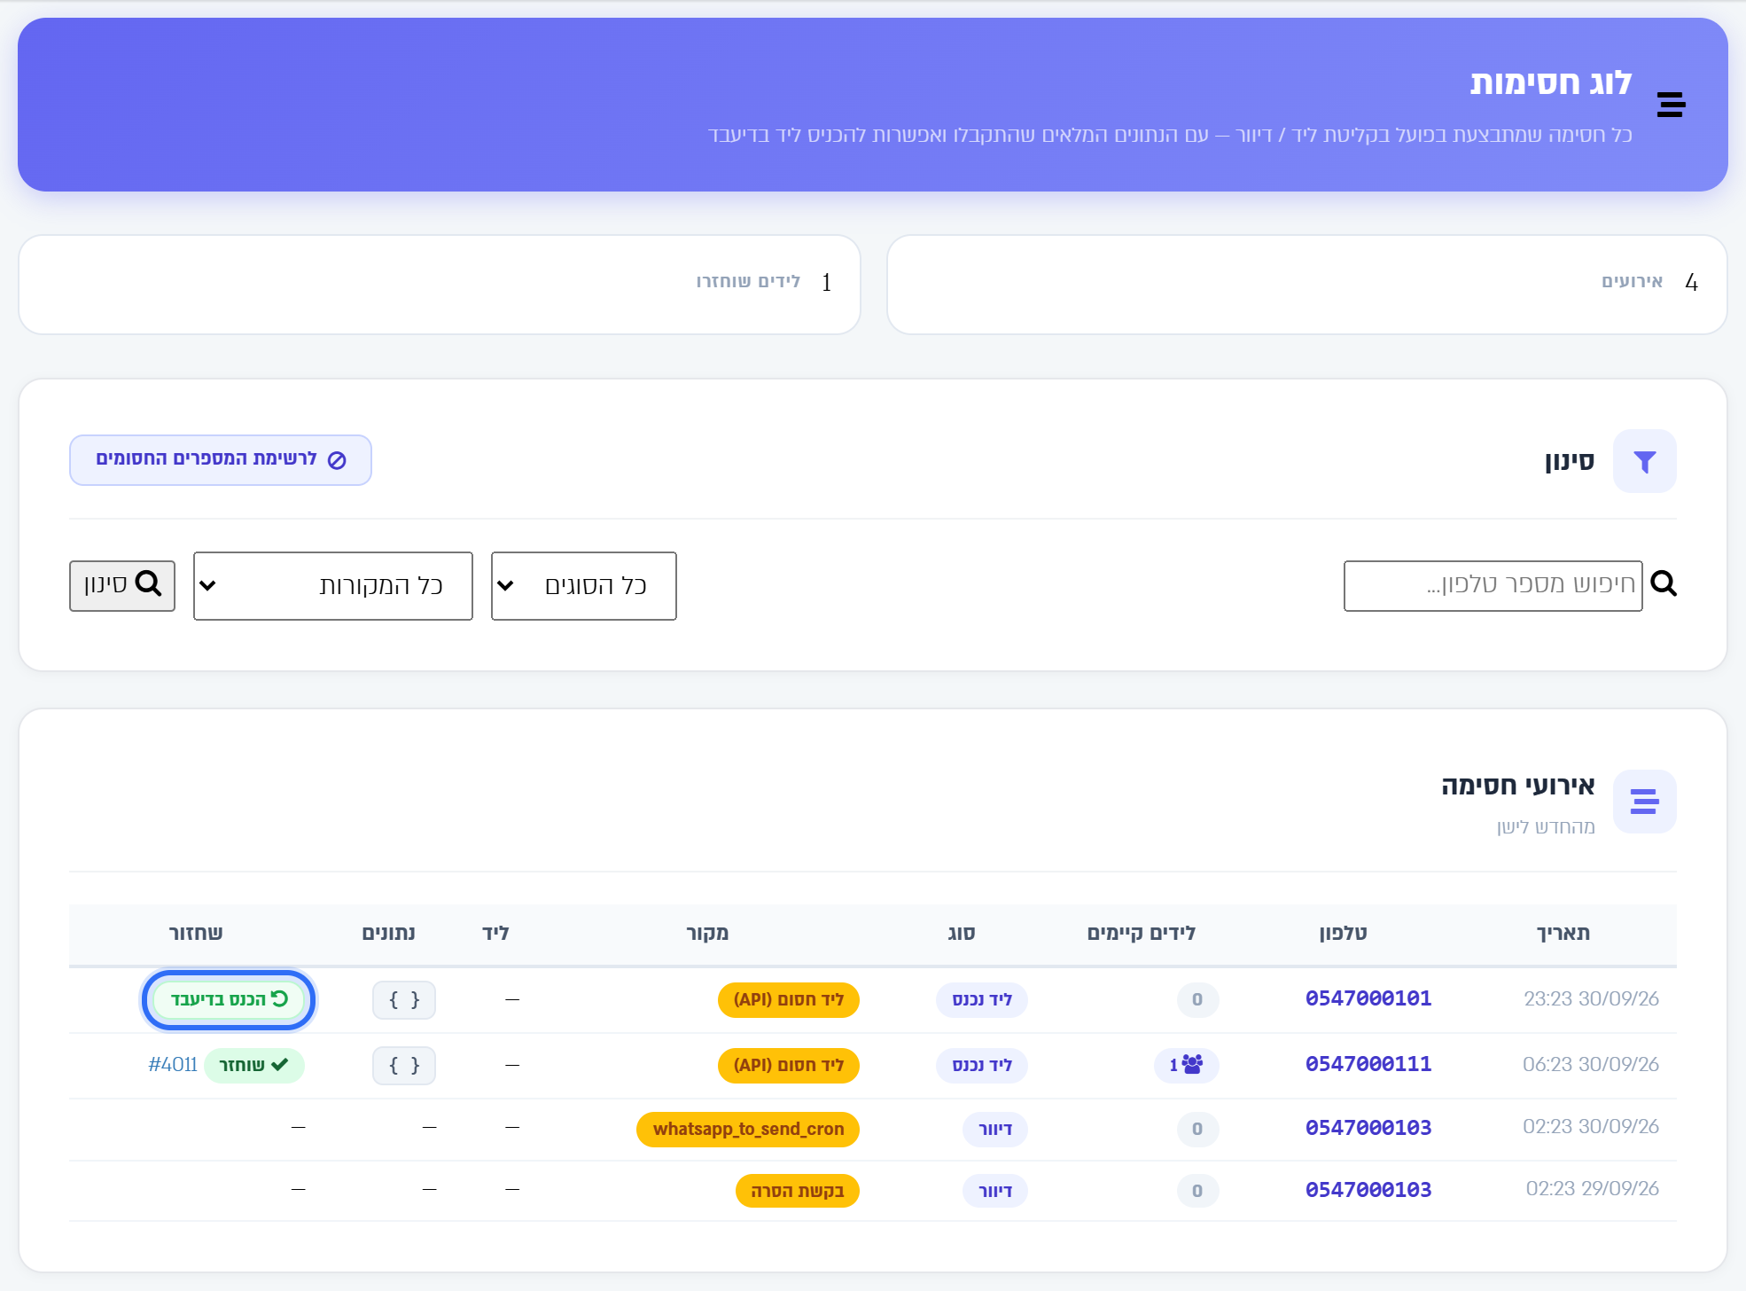This screenshot has width=1746, height=1291.
Task: Click phone number 0547000111
Action: click(1368, 1065)
